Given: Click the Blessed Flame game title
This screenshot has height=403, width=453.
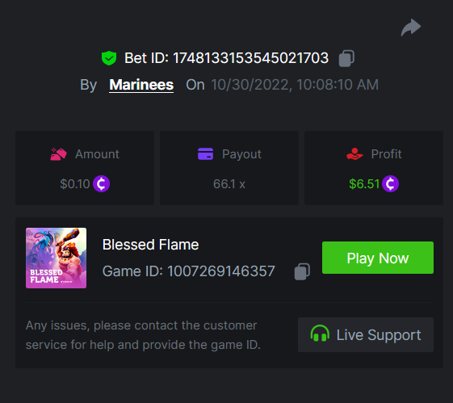Looking at the screenshot, I should pyautogui.click(x=150, y=245).
